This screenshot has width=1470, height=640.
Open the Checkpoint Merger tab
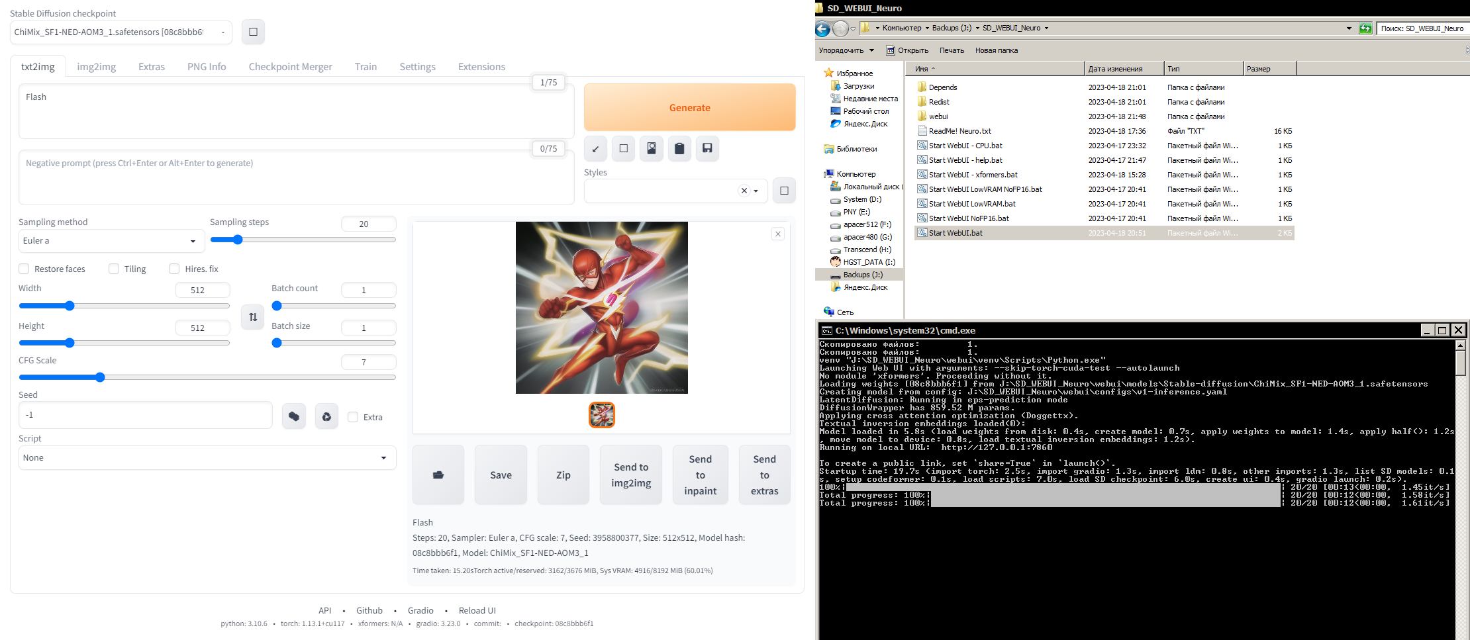click(x=291, y=67)
